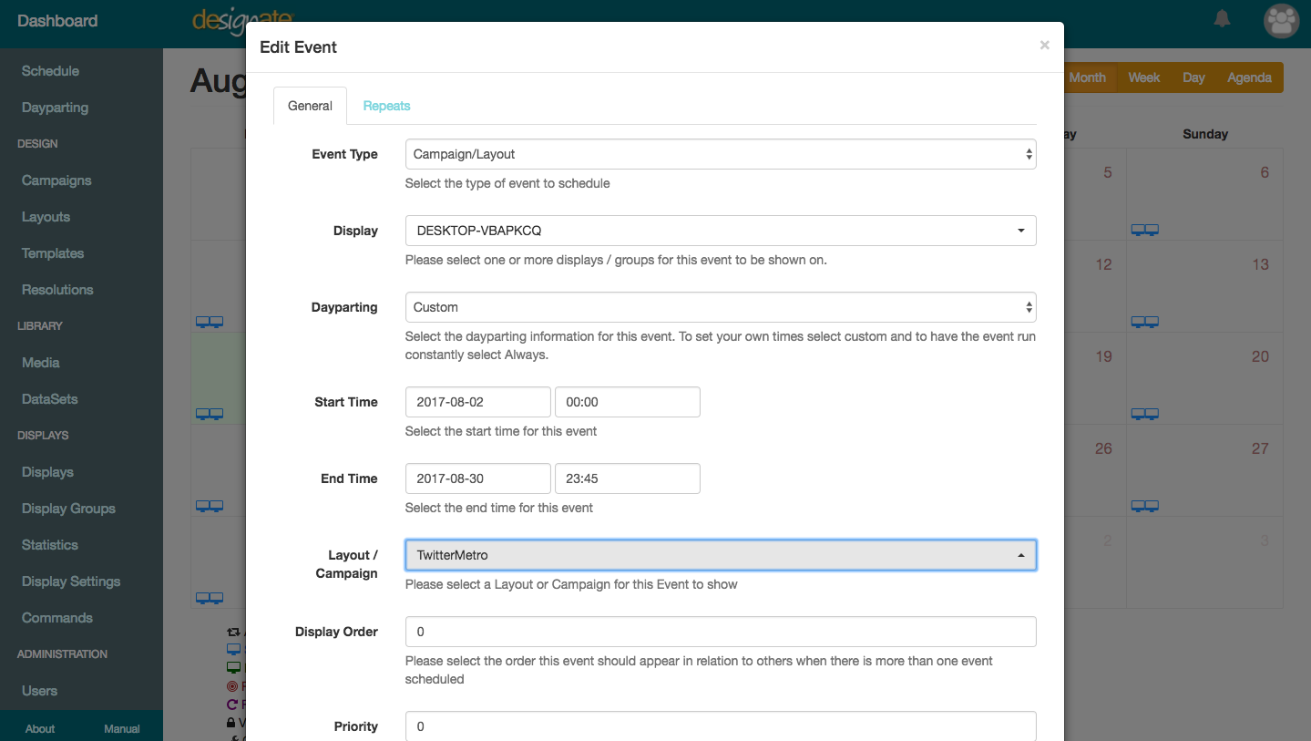This screenshot has height=741, width=1311.
Task: Click the Start Time date field
Action: point(477,402)
